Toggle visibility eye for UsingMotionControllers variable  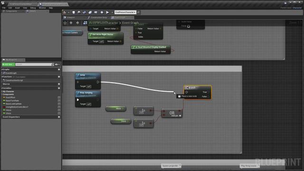[x=59, y=107]
